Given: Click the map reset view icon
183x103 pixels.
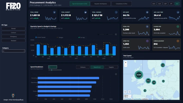Looking at the screenshot, I should point(129,92).
